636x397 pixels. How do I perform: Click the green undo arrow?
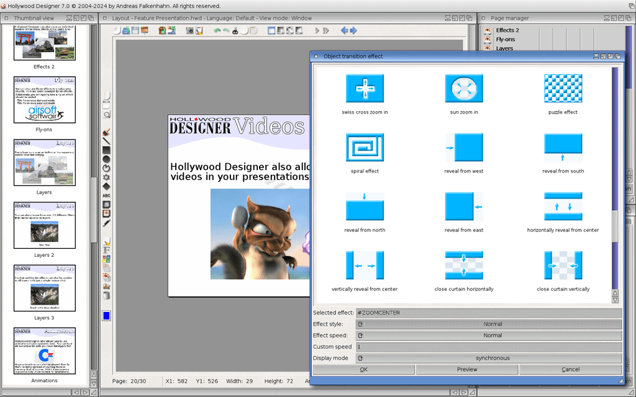tap(217, 30)
